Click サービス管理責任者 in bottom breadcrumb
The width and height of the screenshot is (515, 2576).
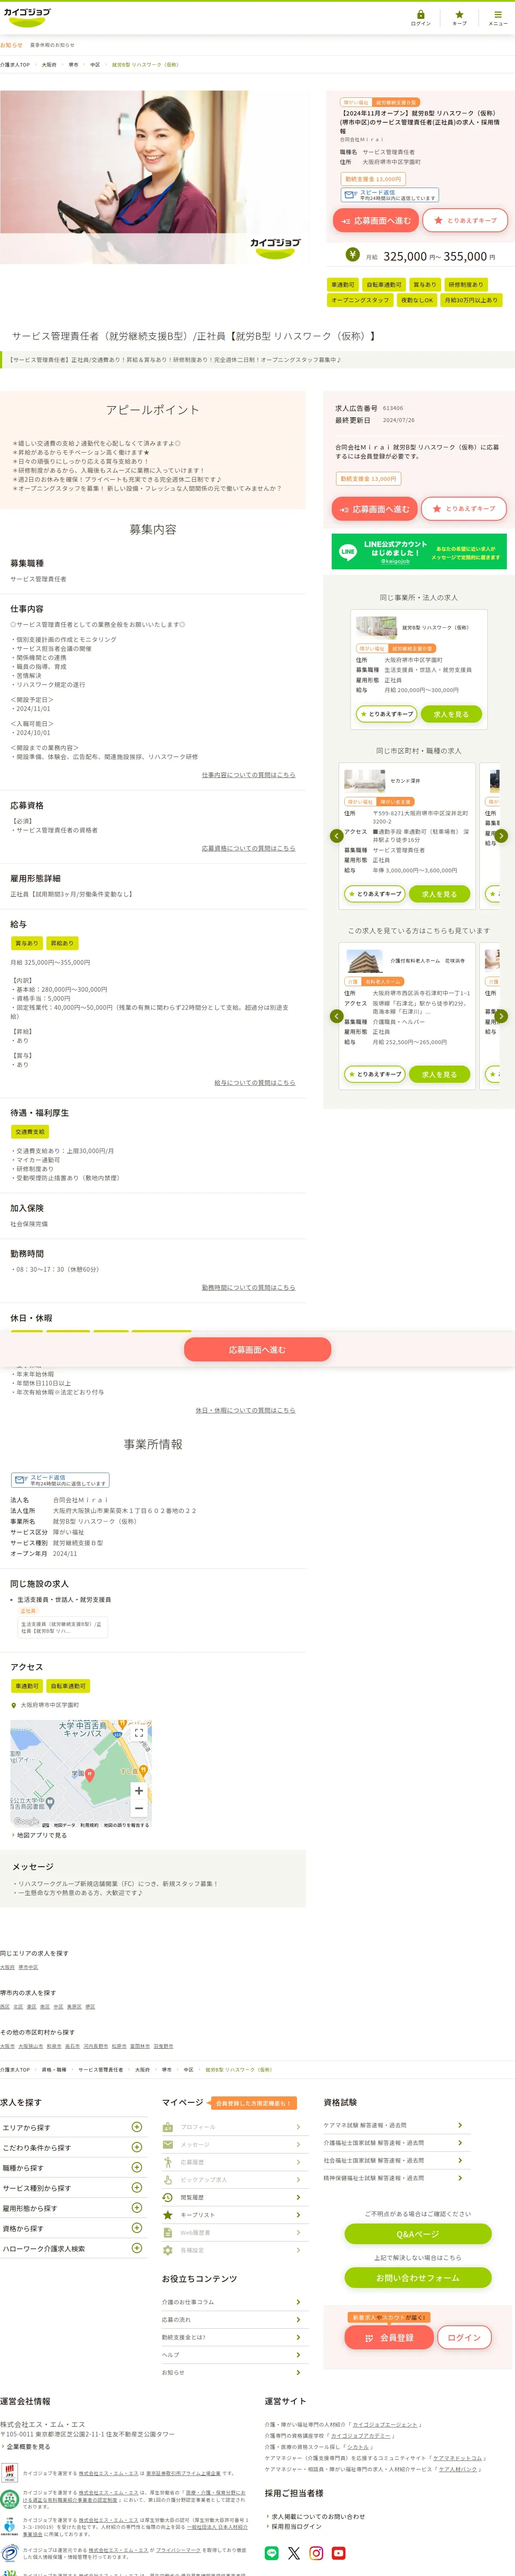click(101, 2069)
